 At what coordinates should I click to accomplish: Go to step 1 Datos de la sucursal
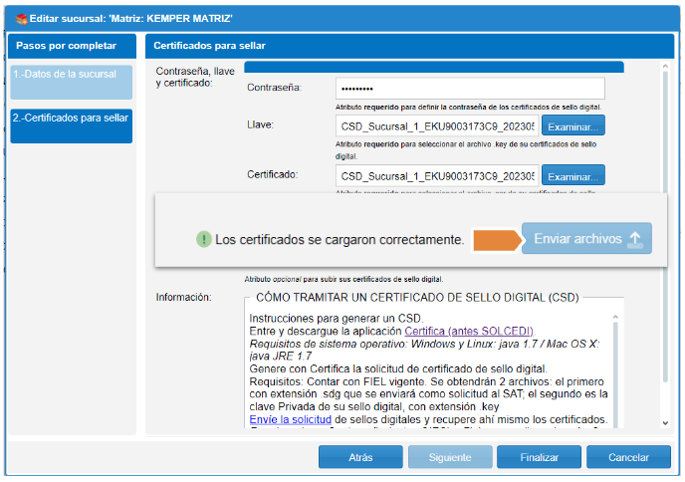[x=71, y=82]
